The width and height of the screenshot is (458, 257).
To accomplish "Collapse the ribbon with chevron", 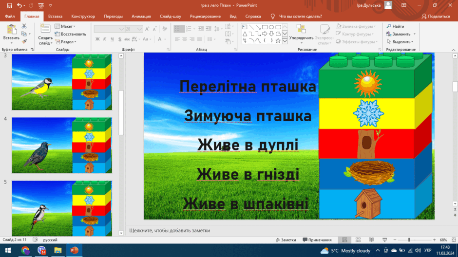I will (454, 50).
